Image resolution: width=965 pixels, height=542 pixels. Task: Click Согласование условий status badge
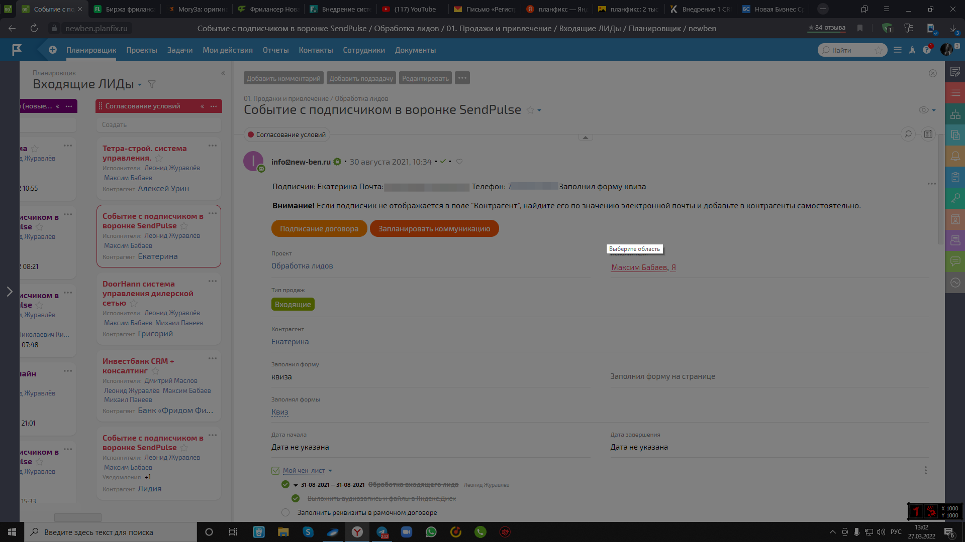click(286, 134)
